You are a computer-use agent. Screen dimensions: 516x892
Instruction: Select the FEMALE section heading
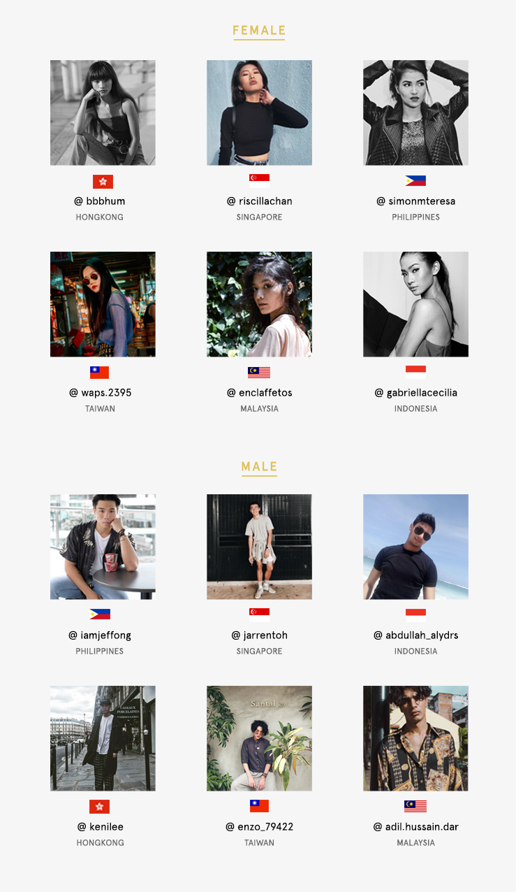259,31
